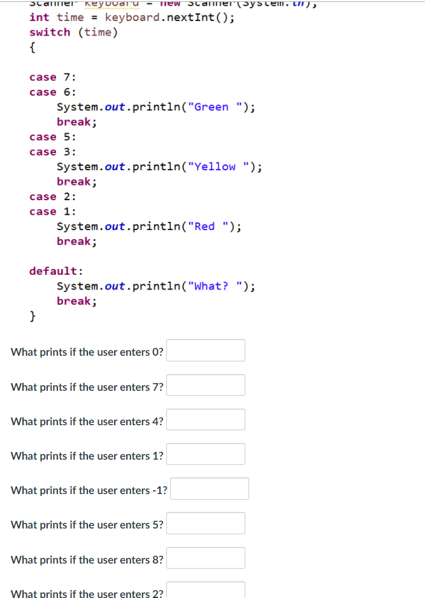Click the Red println statement
Image resolution: width=425 pixels, height=598 pixels.
click(149, 226)
